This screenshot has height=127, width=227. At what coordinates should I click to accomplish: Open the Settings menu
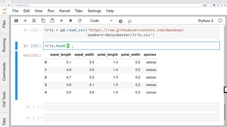point(94,11)
